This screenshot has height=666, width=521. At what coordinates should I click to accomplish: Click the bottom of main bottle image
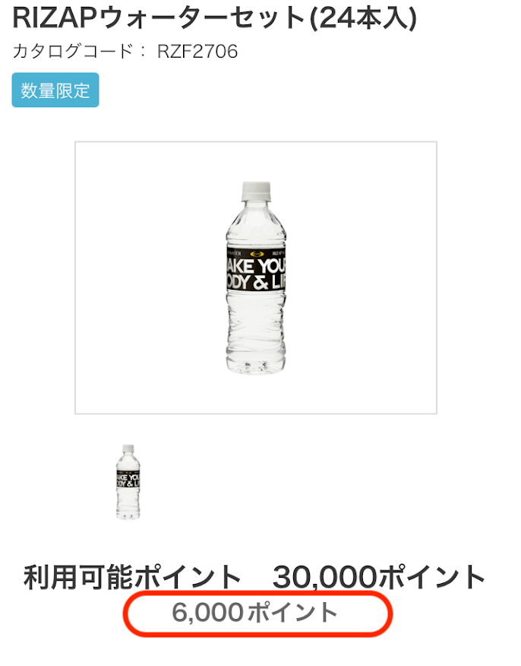point(255,364)
